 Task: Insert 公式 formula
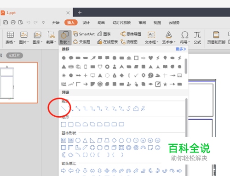tap(197, 38)
